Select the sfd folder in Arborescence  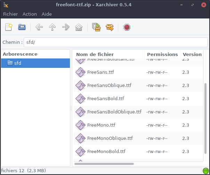coord(17,63)
